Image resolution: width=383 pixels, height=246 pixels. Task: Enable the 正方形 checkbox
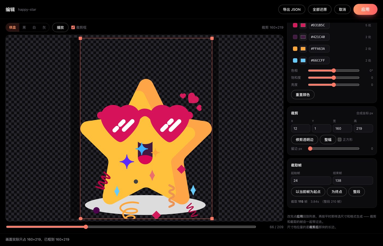click(340, 139)
